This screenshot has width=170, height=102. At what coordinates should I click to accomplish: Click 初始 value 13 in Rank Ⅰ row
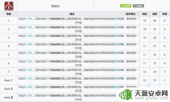144,80
